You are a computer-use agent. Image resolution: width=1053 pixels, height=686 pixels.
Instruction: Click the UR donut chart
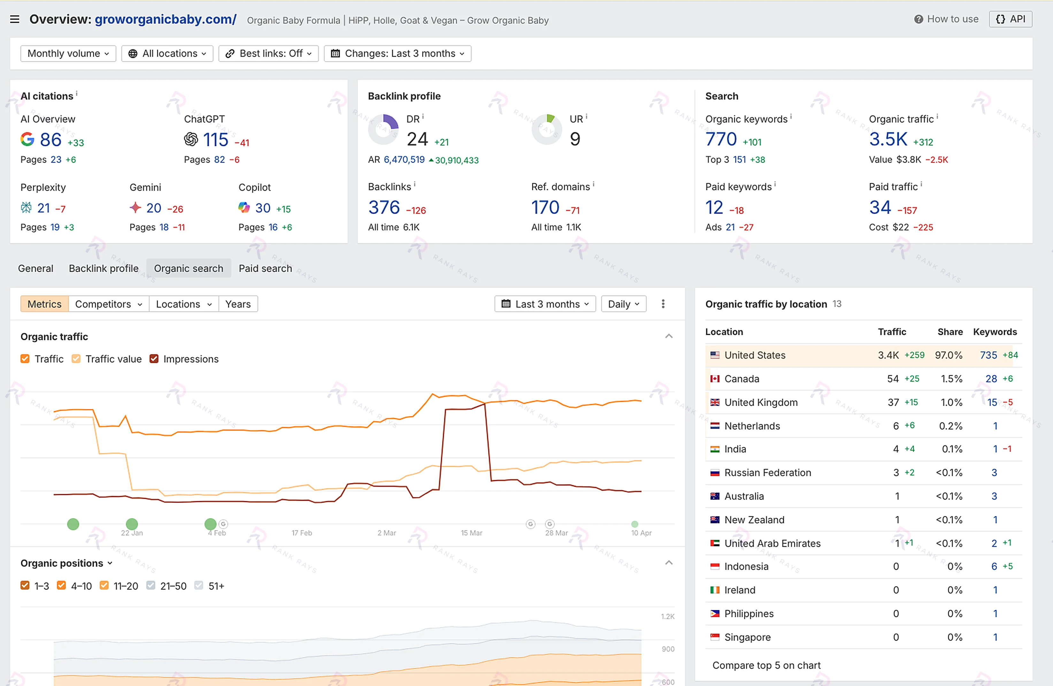tap(546, 130)
